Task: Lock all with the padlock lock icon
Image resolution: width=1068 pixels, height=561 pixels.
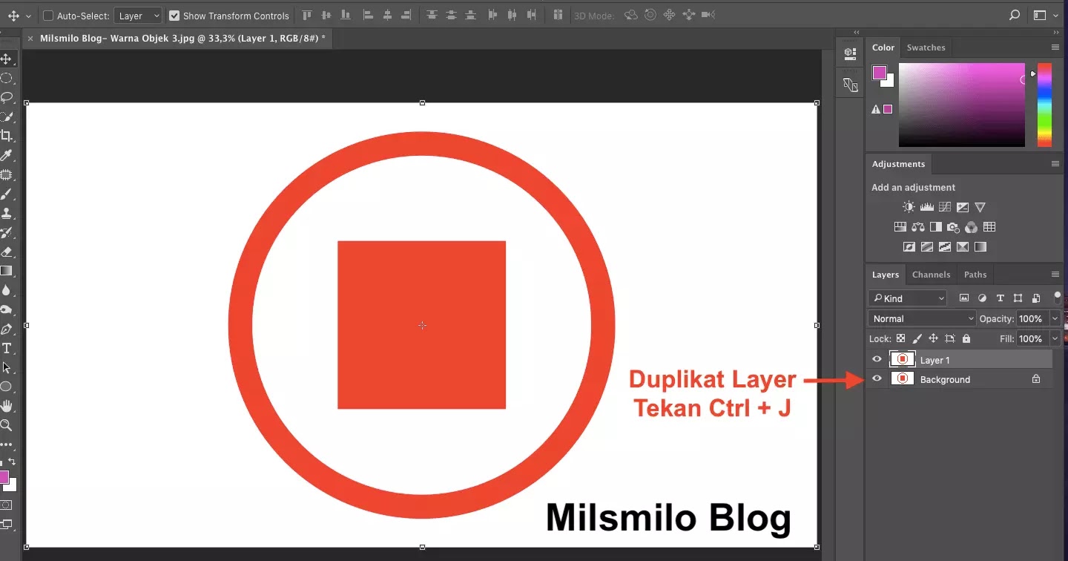Action: (x=966, y=338)
